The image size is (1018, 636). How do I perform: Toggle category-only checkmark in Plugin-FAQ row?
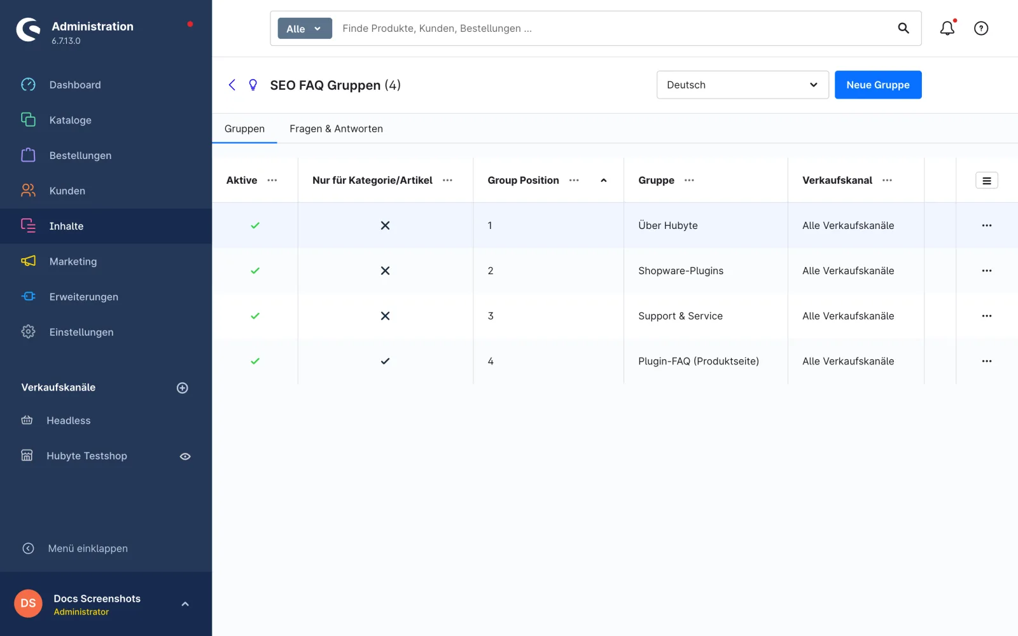point(385,361)
